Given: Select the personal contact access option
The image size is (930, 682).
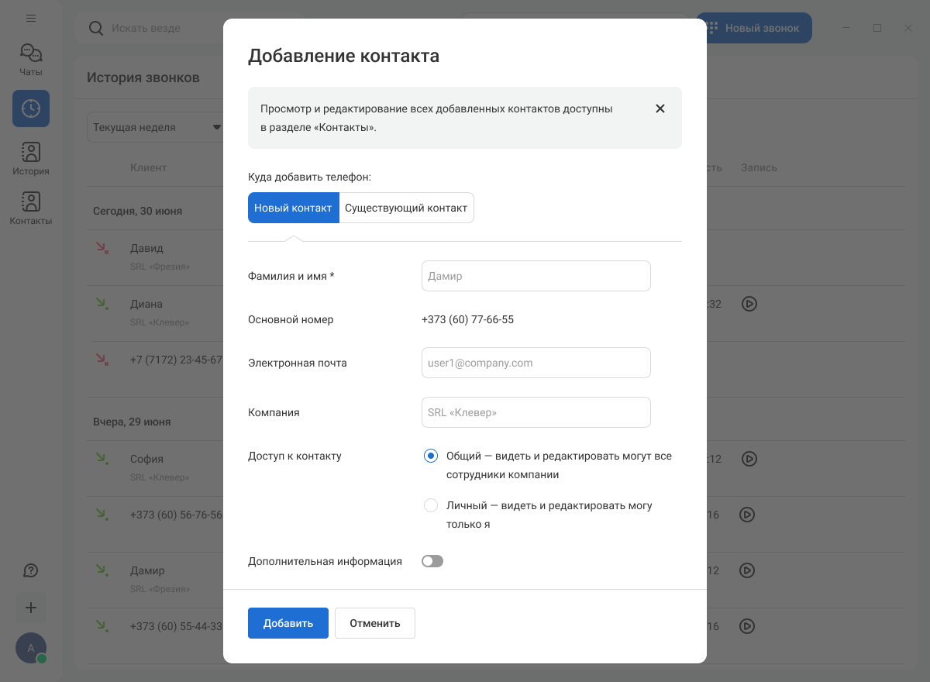Looking at the screenshot, I should (431, 505).
